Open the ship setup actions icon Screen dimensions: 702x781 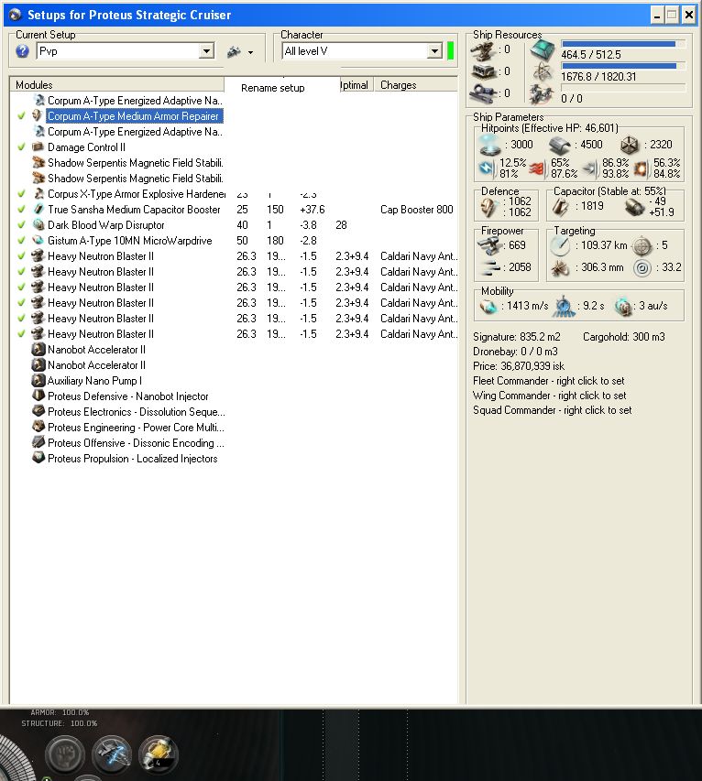tap(234, 51)
